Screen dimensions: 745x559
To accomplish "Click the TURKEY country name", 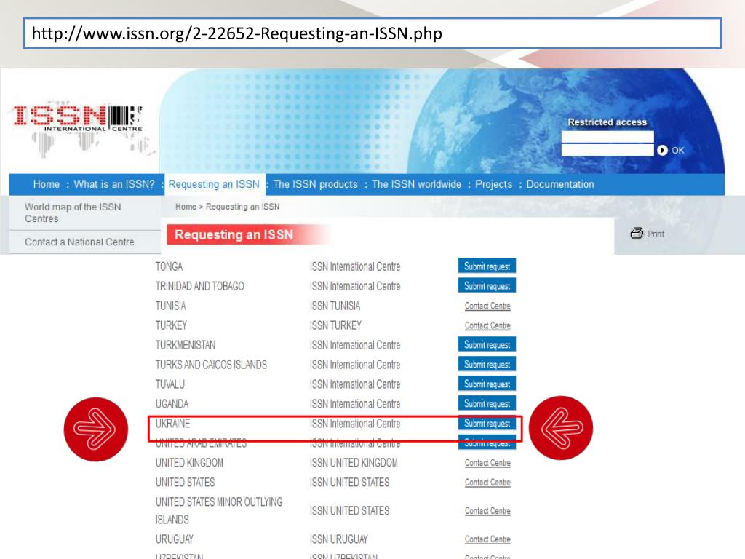I will click(171, 325).
